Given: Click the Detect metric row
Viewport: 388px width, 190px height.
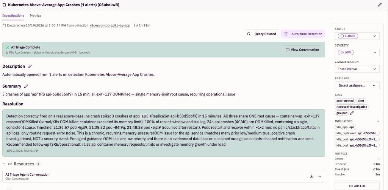Looking at the screenshot, I should click(x=357, y=159).
